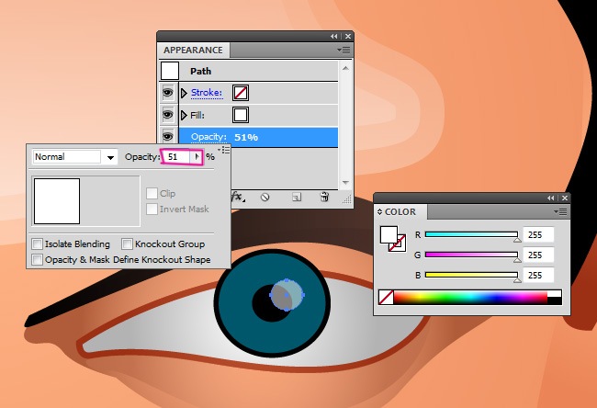Pick a color from the spectrum bar
This screenshot has width=597, height=408.
click(470, 297)
